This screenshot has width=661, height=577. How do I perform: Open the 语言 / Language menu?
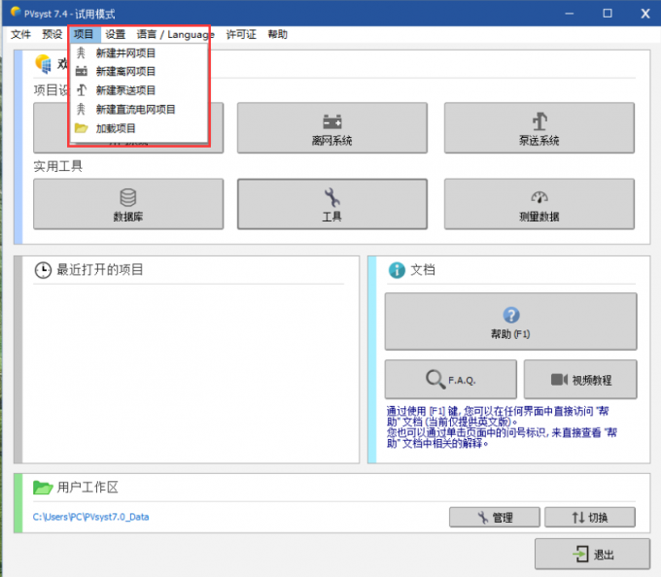[x=175, y=34]
